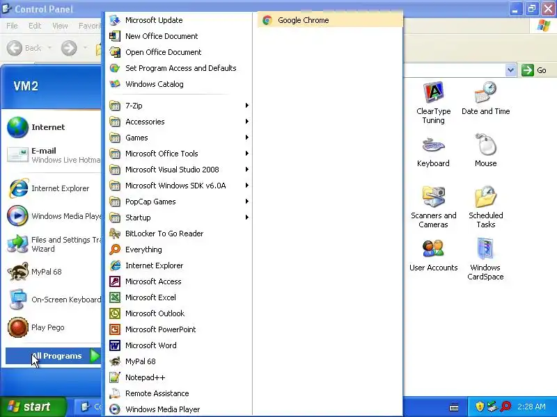Viewport: 557px width, 417px height.
Task: Launch Play Pego
Action: [54, 327]
